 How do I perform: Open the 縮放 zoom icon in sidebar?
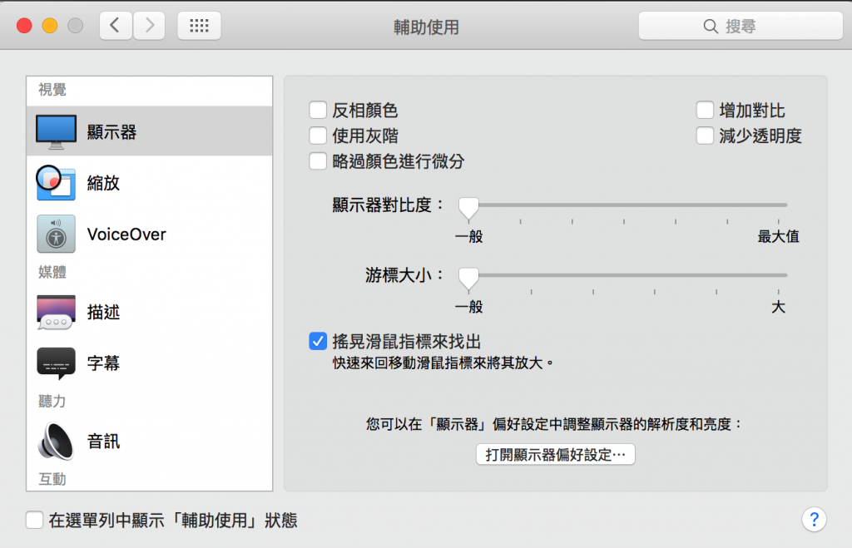pyautogui.click(x=57, y=183)
